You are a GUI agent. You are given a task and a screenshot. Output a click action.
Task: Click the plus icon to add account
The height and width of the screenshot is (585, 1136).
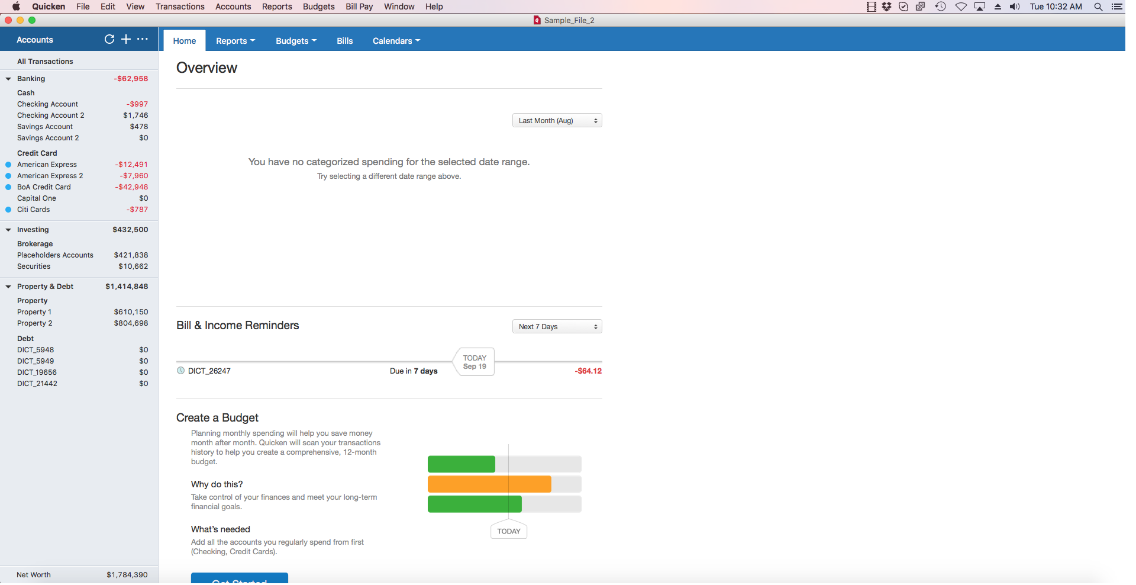click(126, 39)
